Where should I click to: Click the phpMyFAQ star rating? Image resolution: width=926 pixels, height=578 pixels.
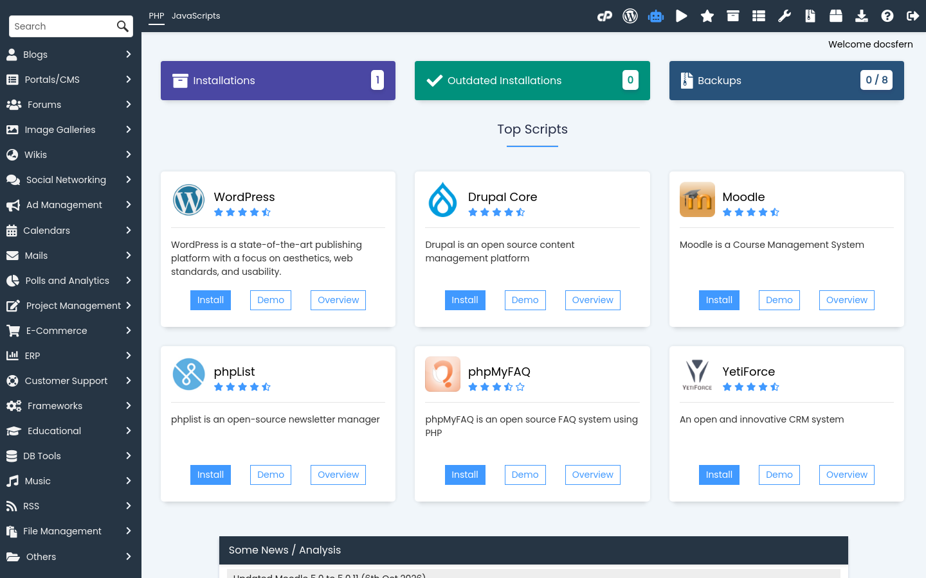point(496,387)
